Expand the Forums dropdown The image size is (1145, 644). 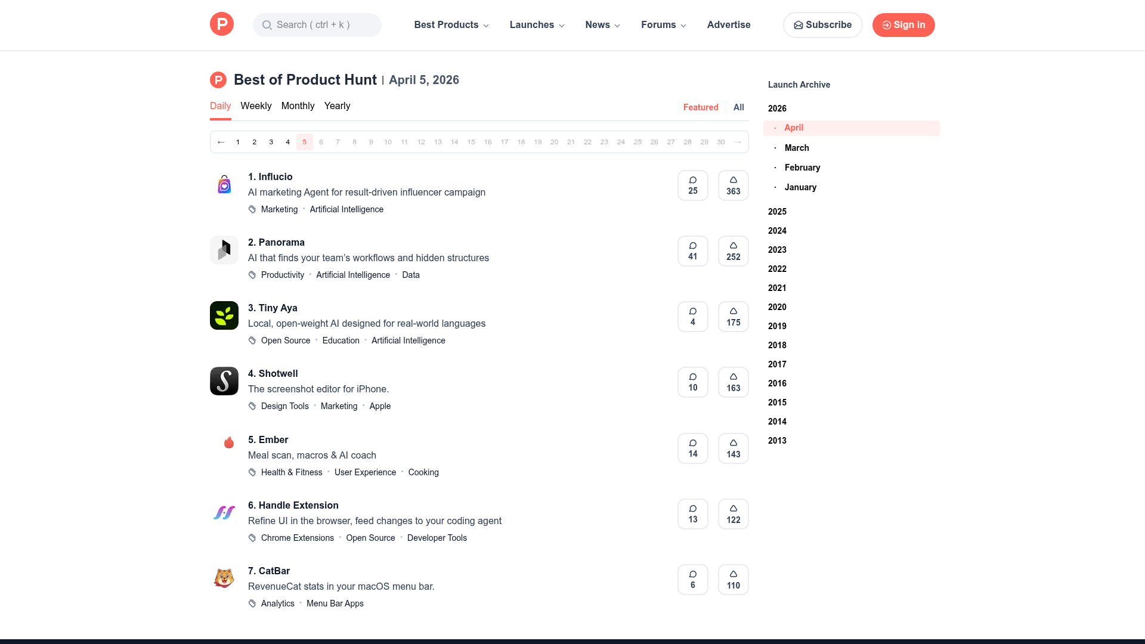click(663, 25)
